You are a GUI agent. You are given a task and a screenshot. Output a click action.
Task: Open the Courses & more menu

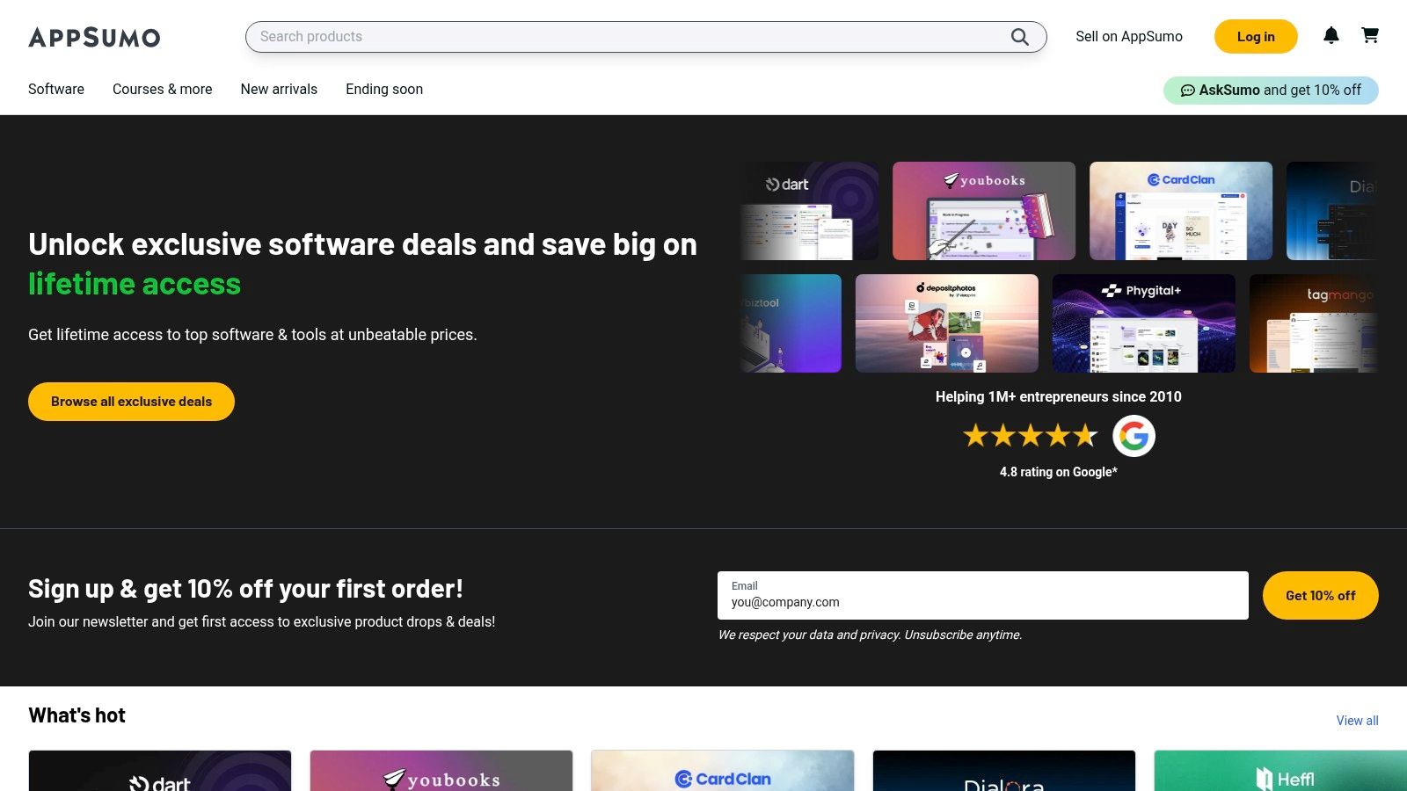click(163, 89)
